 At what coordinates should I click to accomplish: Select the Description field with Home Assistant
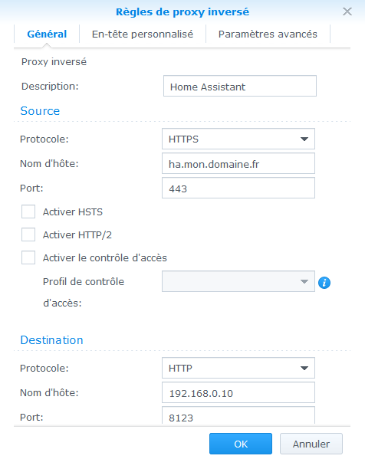point(240,86)
